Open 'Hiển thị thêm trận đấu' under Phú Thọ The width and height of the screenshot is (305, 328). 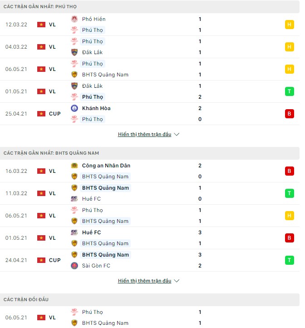coord(144,135)
